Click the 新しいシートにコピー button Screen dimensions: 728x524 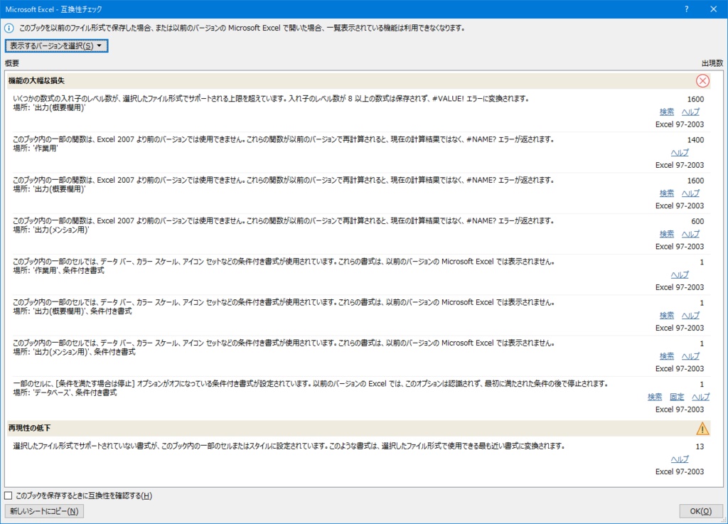43,510
